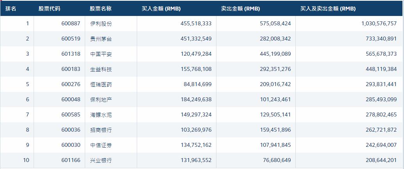The width and height of the screenshot is (404, 169).
Task: Select stock code 601166
Action: 71,160
